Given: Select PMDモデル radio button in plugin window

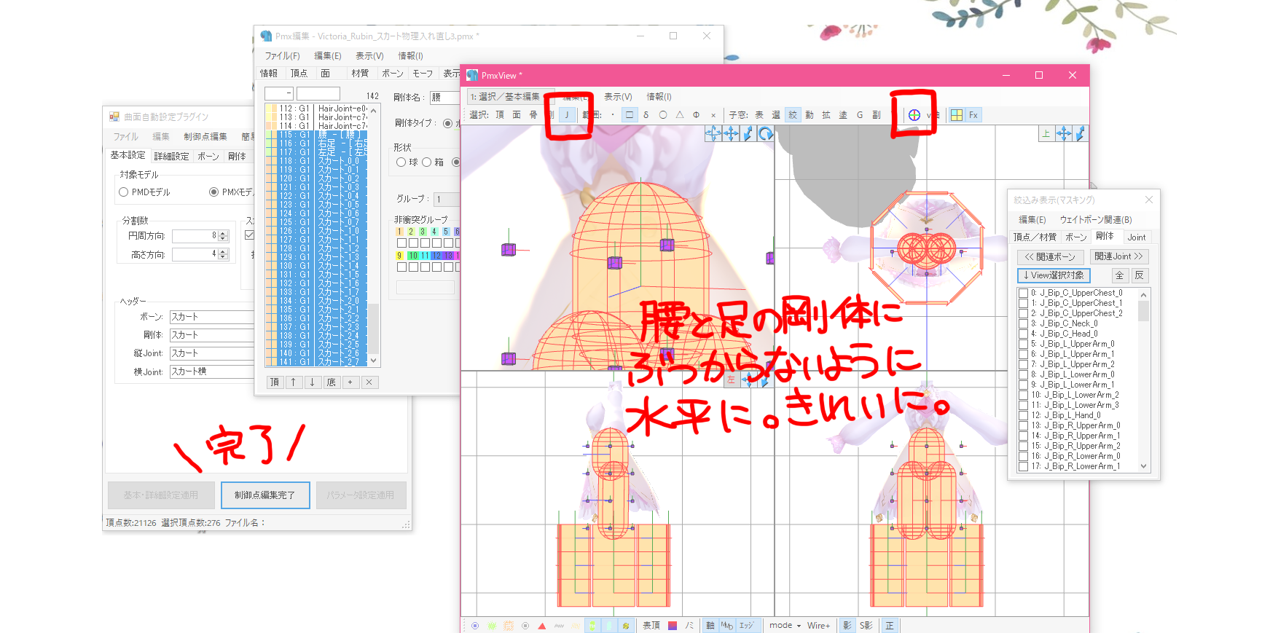Looking at the screenshot, I should coord(124,192).
